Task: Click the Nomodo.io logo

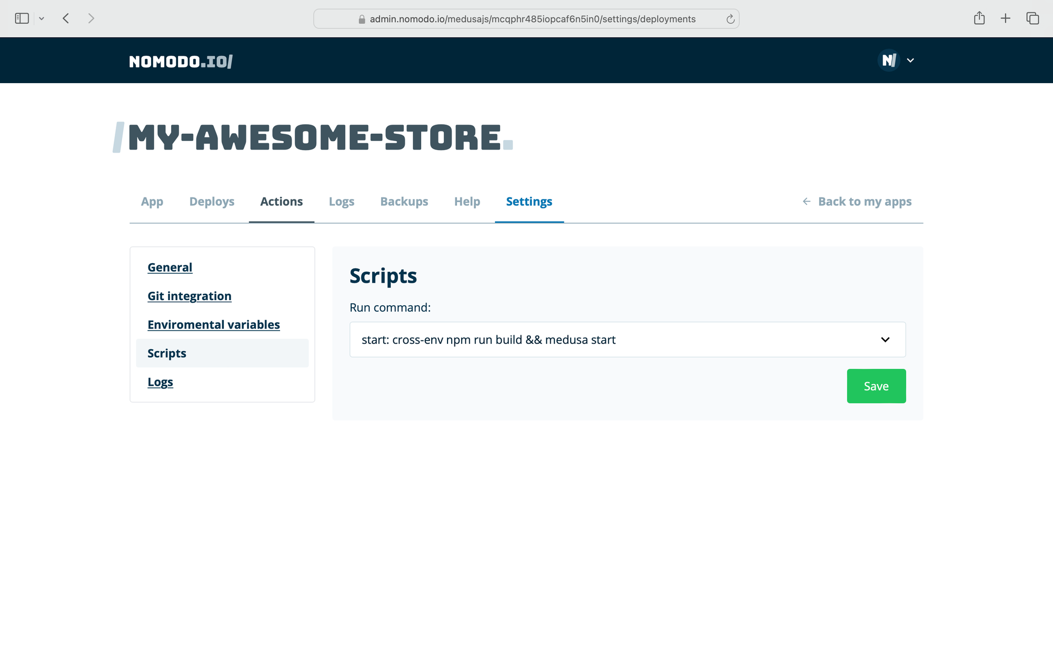Action: 181,62
